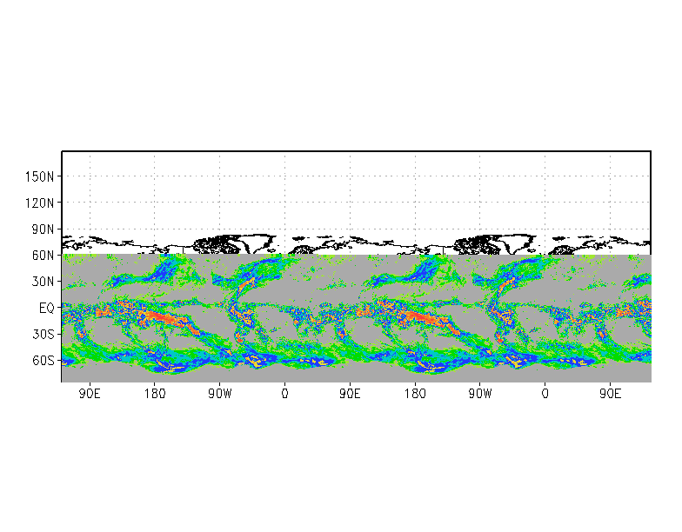The width and height of the screenshot is (682, 532).
Task: Select the 60N latitude axis label
Action: click(43, 256)
